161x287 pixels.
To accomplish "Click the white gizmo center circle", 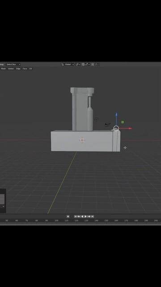I will click(x=116, y=128).
